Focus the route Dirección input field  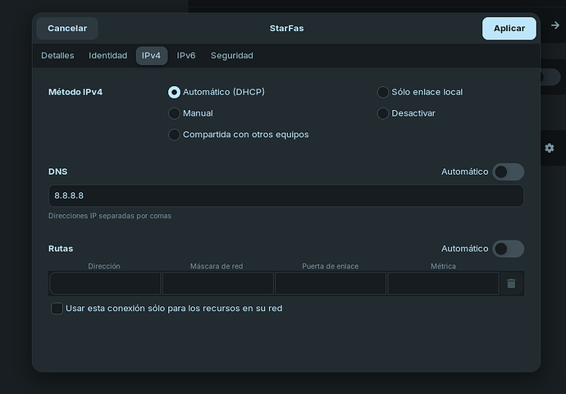(105, 283)
